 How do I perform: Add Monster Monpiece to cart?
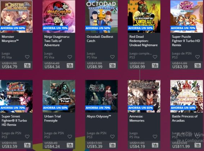[27, 66]
